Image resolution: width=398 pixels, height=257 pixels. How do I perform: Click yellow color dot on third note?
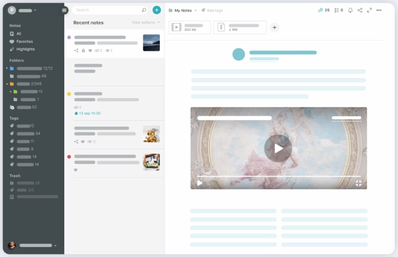pyautogui.click(x=69, y=94)
